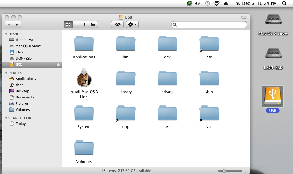The image size is (293, 174).
Task: Open Wi-Fi menu in menu bar
Action: coord(217,3)
